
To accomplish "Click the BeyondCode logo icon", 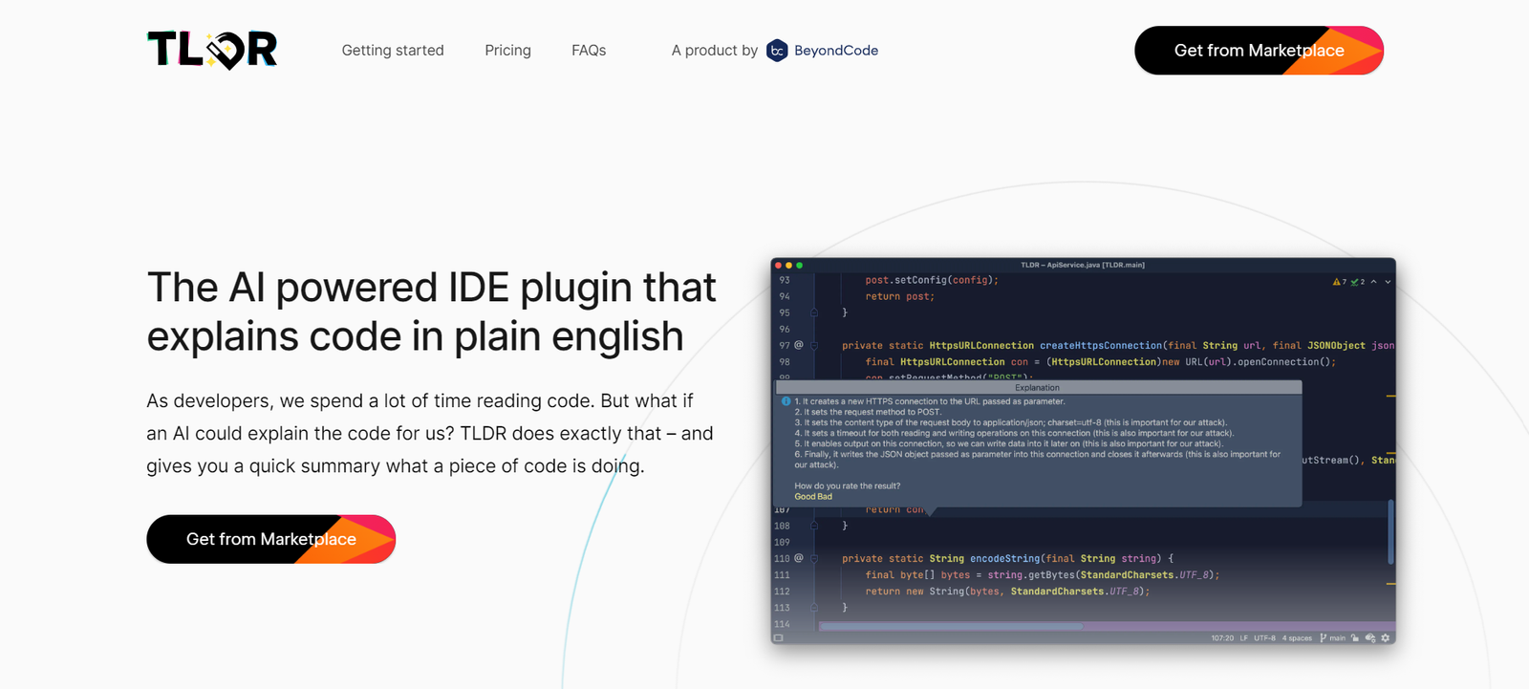I will pyautogui.click(x=777, y=51).
